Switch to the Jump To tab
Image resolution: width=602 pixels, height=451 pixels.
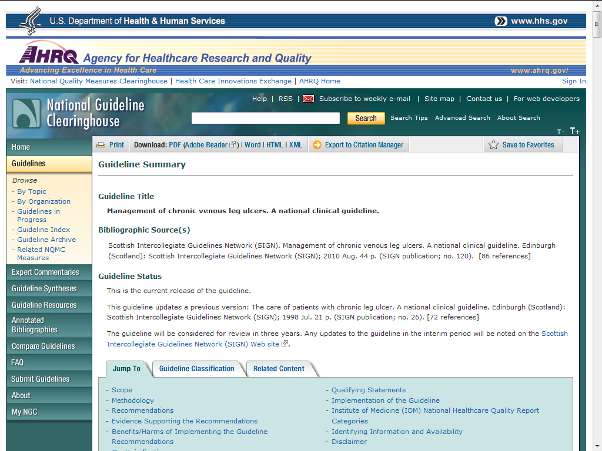pos(127,369)
